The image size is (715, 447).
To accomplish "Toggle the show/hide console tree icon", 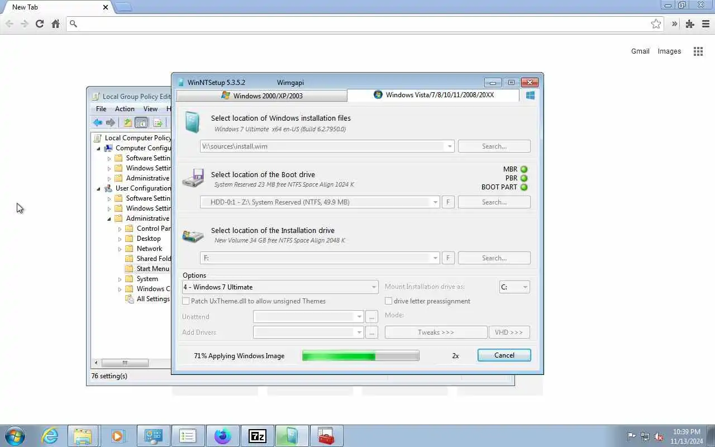I will pos(141,123).
